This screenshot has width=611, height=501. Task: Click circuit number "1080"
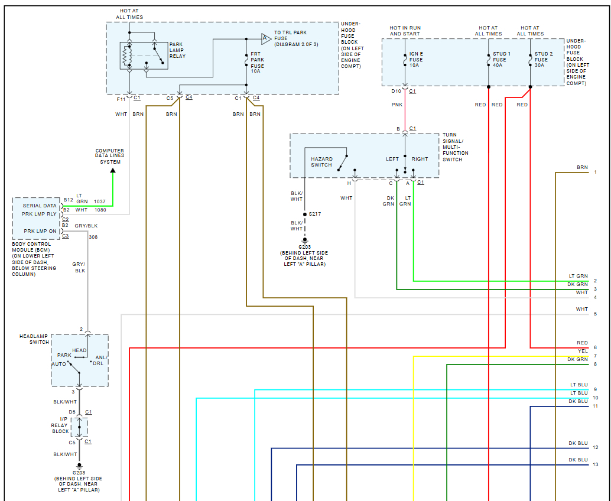tap(100, 210)
